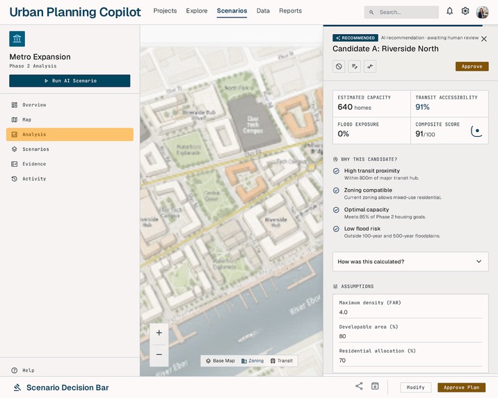
Task: Open settings gear in top bar
Action: coord(465,11)
